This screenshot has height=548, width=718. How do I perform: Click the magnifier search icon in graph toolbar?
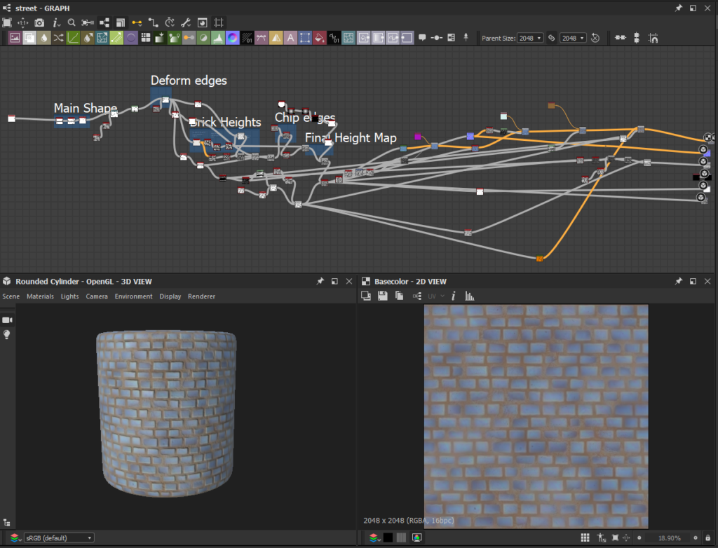[x=72, y=22]
